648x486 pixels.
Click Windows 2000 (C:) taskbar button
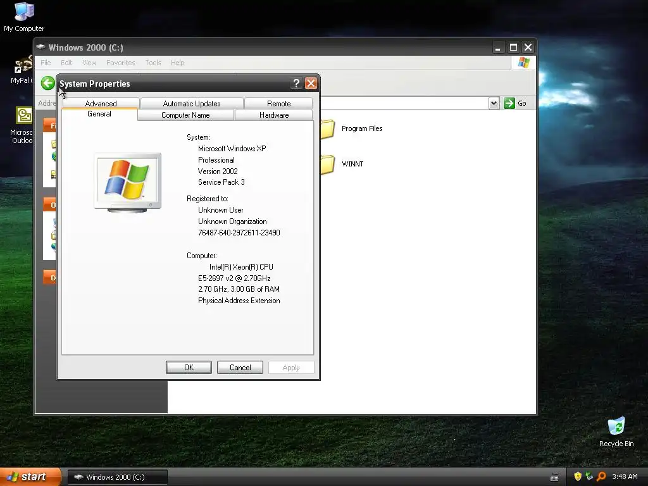tap(117, 477)
